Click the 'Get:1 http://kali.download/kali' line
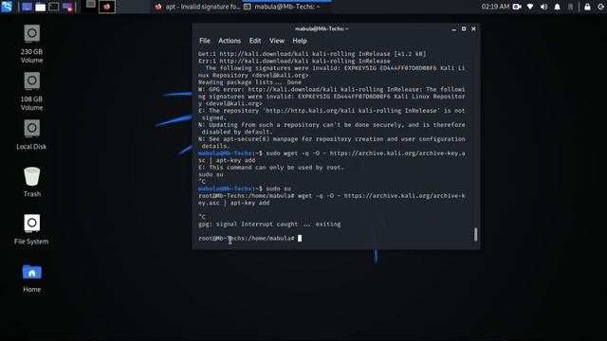Screen dimensions: 607x341 (x=312, y=54)
